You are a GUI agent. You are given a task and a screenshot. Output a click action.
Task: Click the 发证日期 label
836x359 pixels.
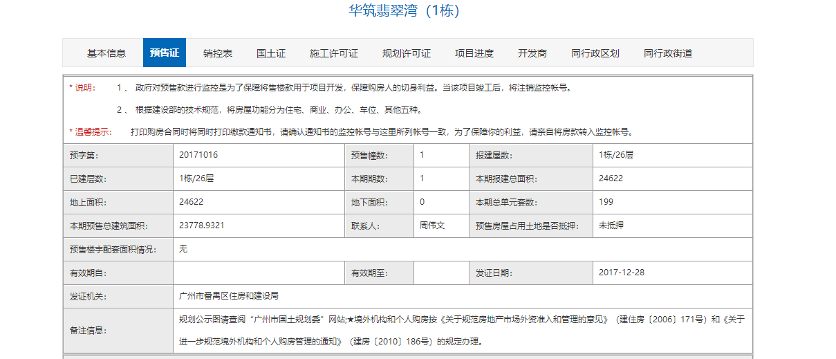[494, 273]
